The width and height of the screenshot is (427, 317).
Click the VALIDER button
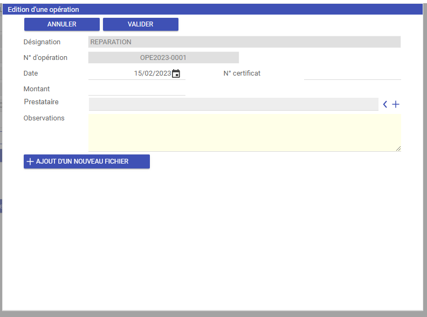[x=141, y=24]
